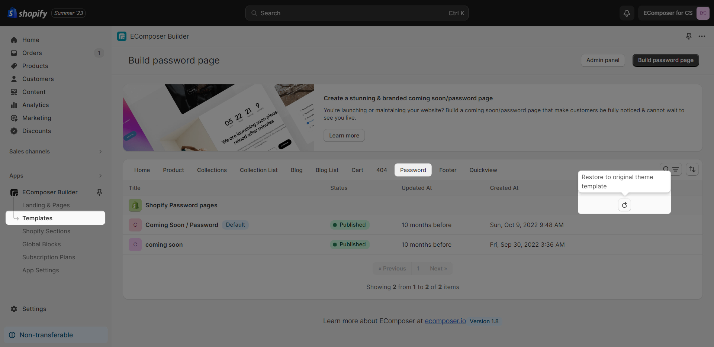714x347 pixels.
Task: Click the coming soon template title
Action: point(164,244)
